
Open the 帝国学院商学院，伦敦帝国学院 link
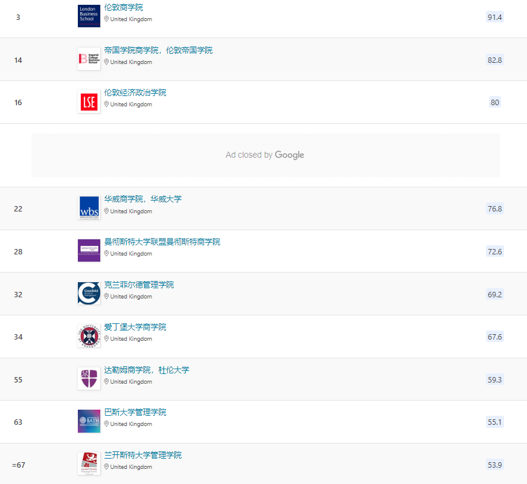(158, 50)
